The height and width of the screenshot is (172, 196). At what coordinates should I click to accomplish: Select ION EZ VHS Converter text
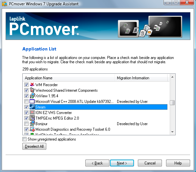click(x=54, y=113)
